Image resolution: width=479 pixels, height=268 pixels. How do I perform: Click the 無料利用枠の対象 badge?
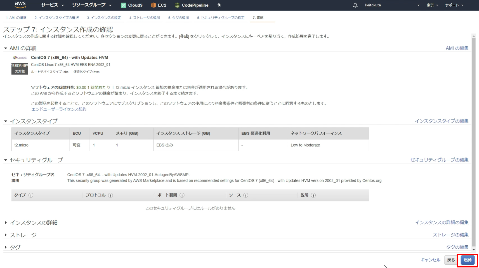point(20,69)
